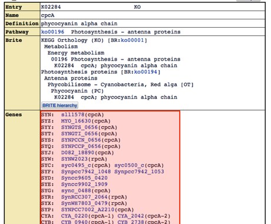Click the SYJ: organism code
Image resolution: width=271 pixels, height=224 pixels.
tap(47, 153)
